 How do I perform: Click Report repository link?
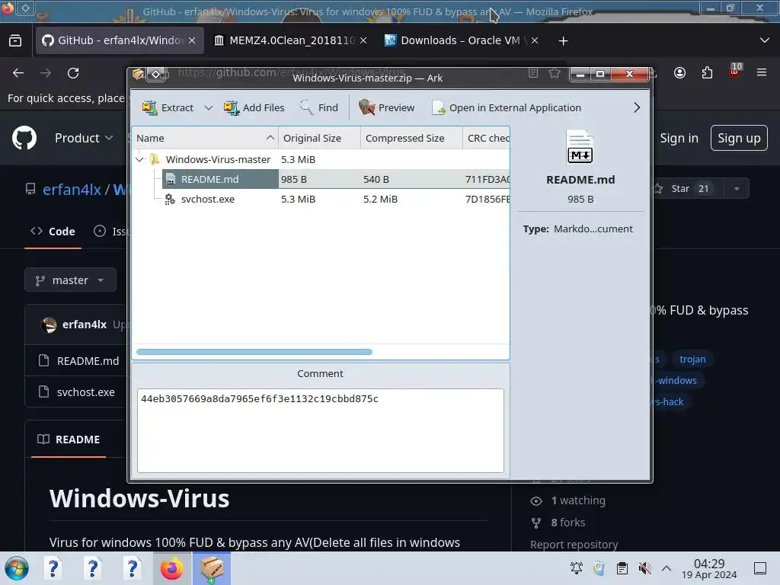click(574, 545)
